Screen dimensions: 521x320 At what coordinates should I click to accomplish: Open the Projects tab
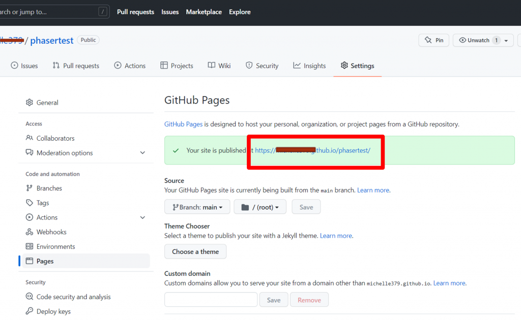click(177, 66)
